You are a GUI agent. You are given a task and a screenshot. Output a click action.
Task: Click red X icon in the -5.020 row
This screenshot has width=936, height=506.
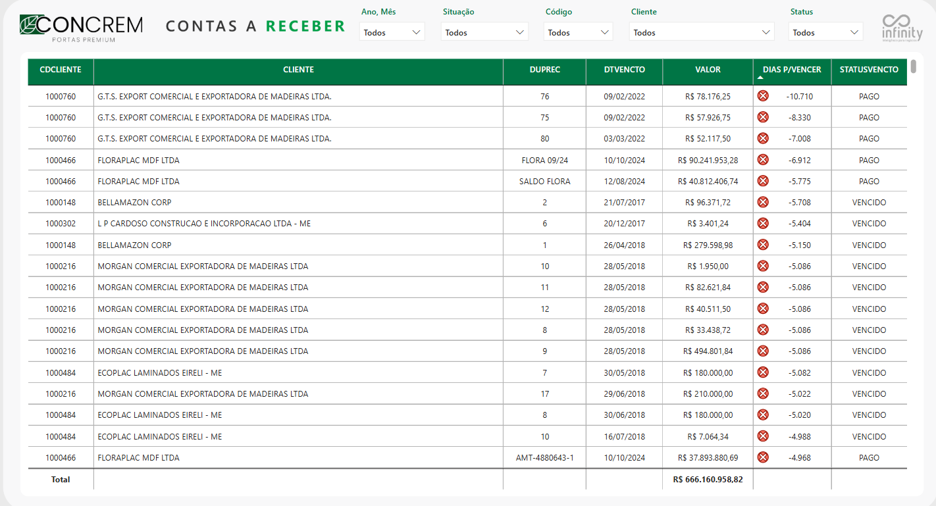pos(763,415)
